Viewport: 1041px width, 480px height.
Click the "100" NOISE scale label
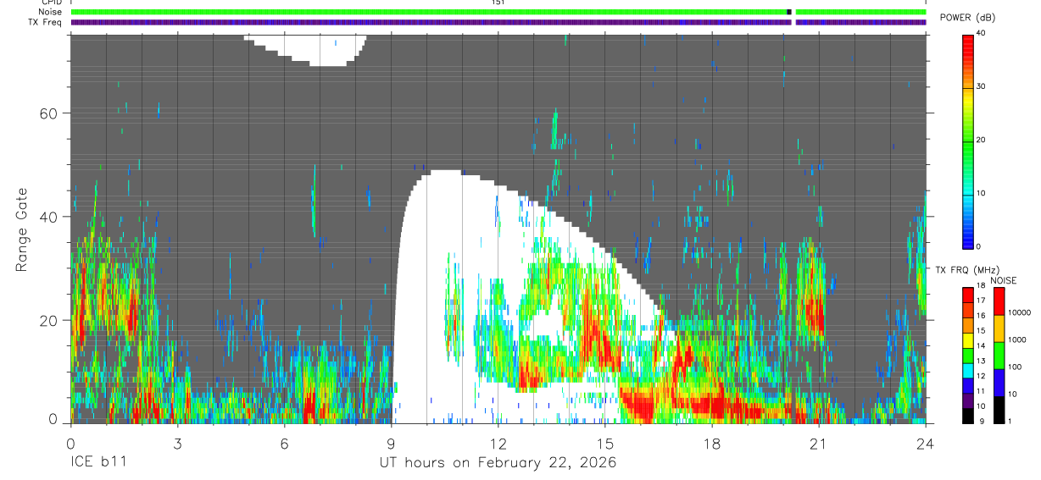pyautogui.click(x=1016, y=367)
